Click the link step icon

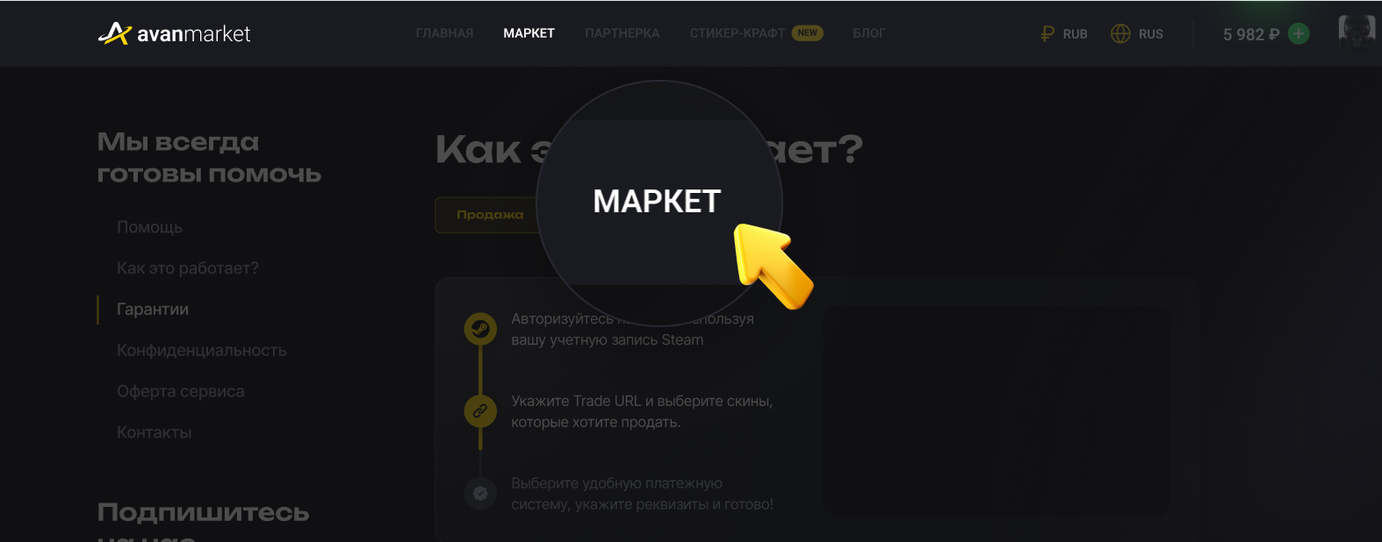(x=480, y=410)
